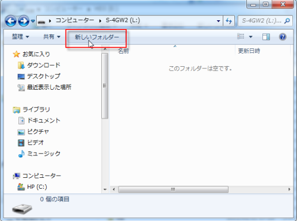
Task: Toggle the preview pane
Action: point(266,37)
